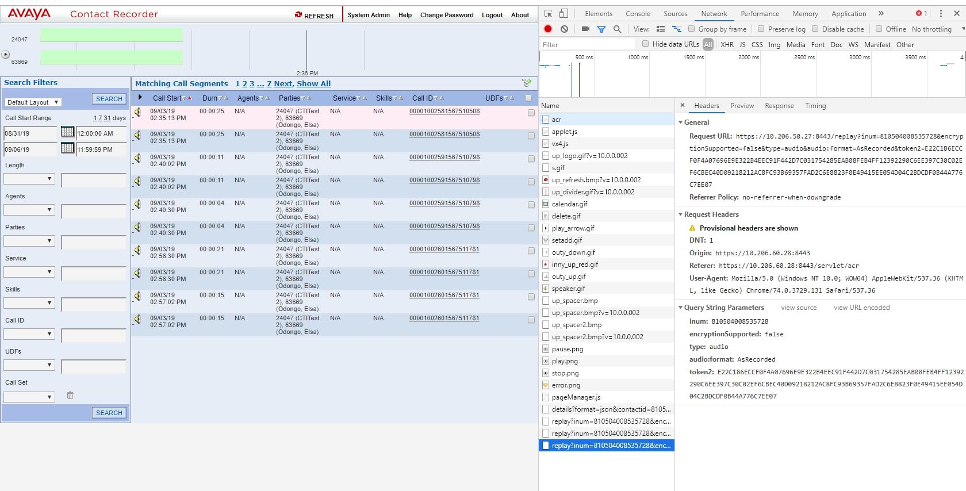Open the Preview tab of the request

742,106
